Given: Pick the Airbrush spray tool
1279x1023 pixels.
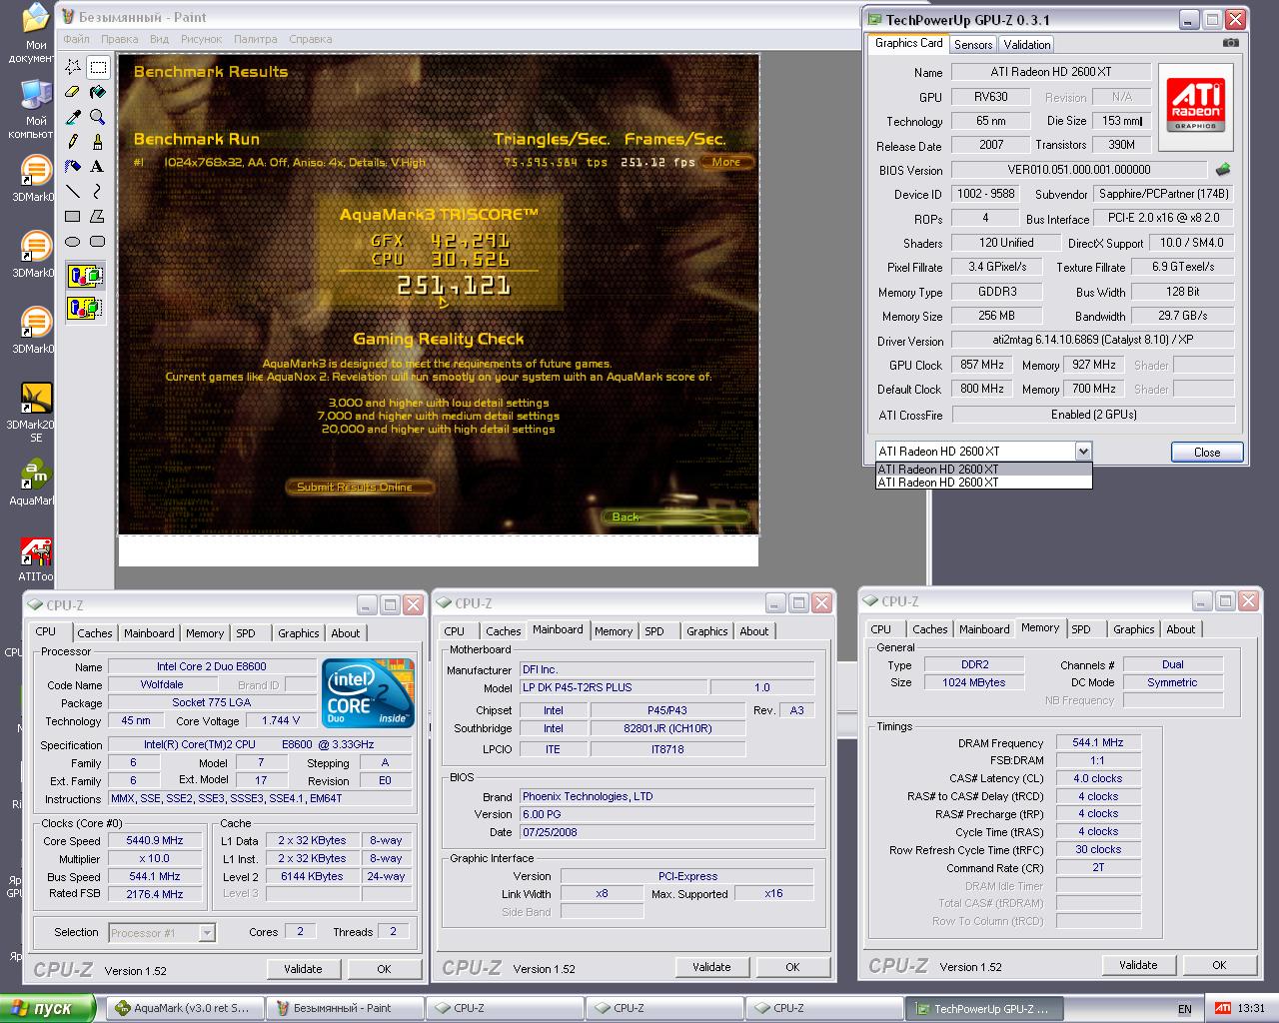Looking at the screenshot, I should click(73, 166).
